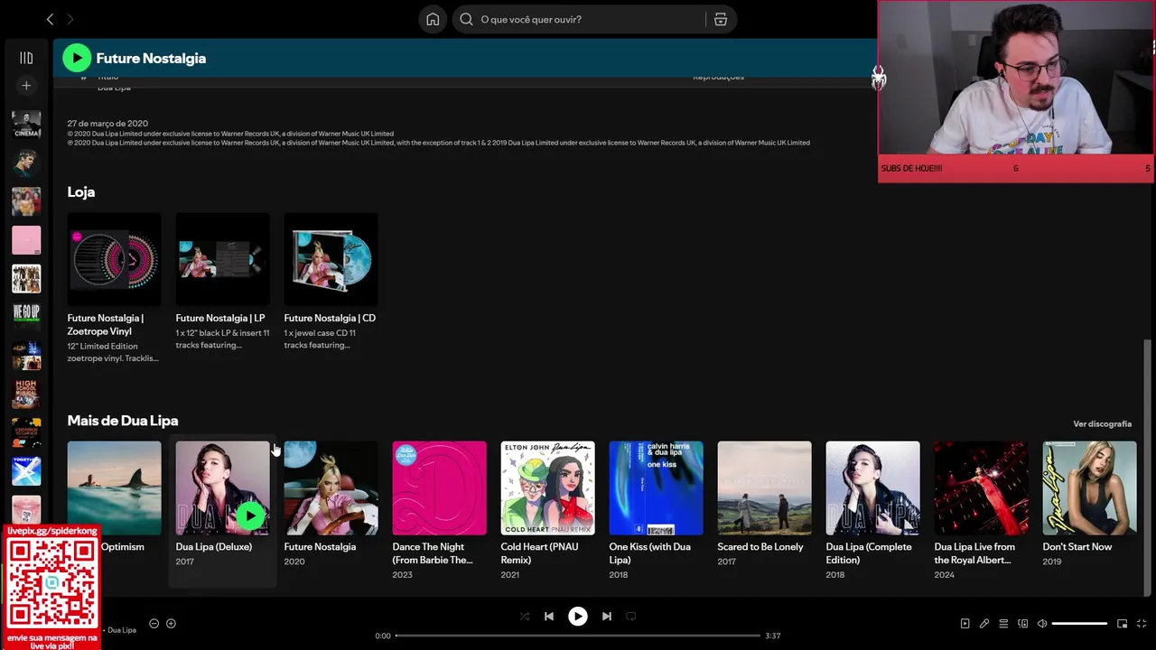Viewport: 1156px width, 650px height.
Task: Toggle full screen mode
Action: (1142, 623)
